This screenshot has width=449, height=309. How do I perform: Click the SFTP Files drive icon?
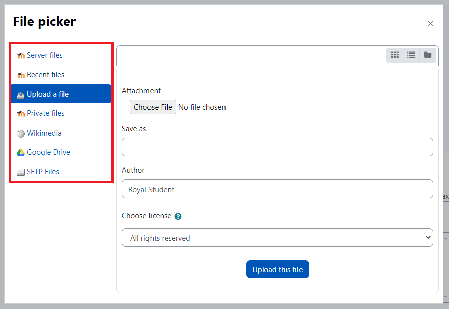[x=21, y=172]
